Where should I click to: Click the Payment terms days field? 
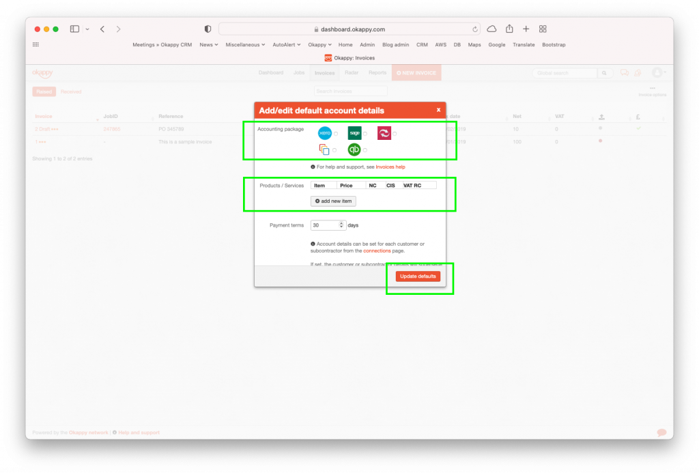pyautogui.click(x=328, y=225)
